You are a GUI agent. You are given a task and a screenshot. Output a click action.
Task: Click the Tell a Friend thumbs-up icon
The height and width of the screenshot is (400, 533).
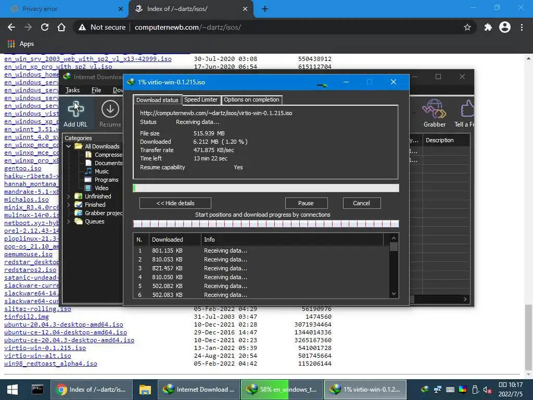(x=466, y=113)
